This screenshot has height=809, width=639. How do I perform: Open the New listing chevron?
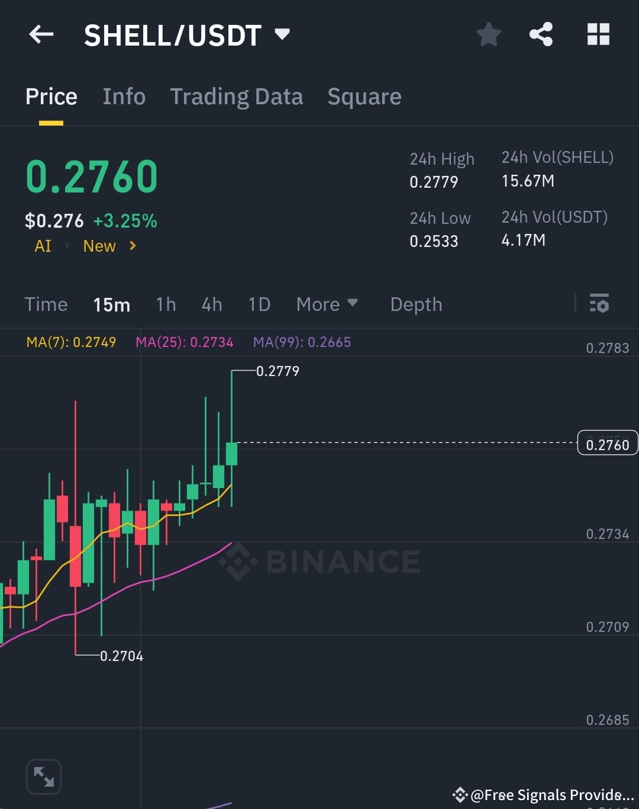pyautogui.click(x=132, y=246)
